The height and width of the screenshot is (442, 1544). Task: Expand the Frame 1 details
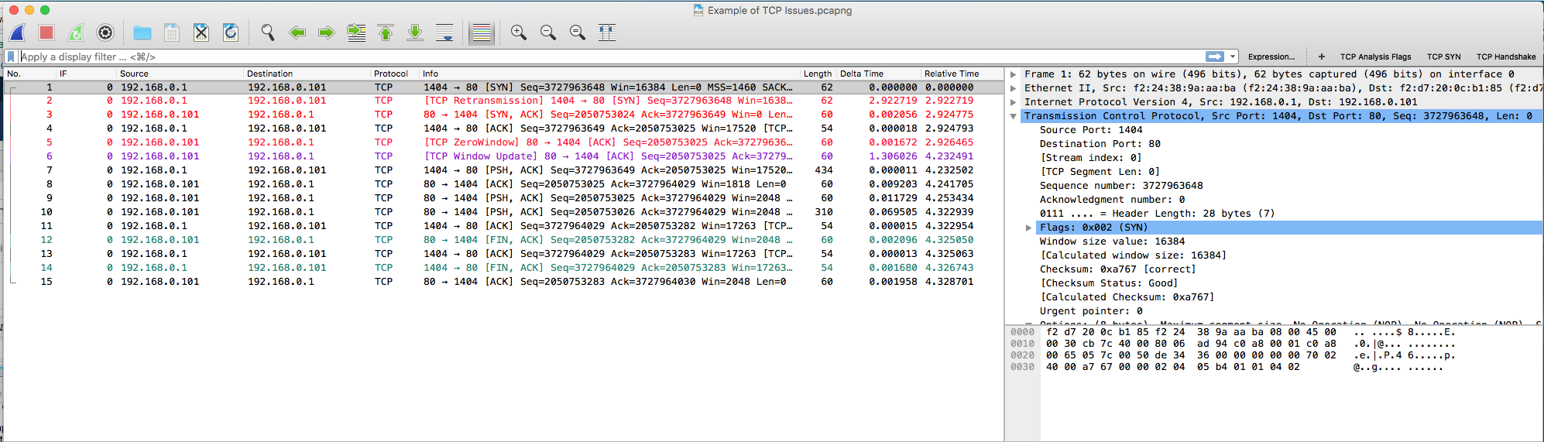[x=1014, y=74]
